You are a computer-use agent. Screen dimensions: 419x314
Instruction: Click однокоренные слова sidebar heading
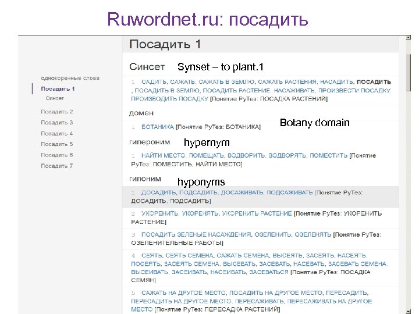pyautogui.click(x=70, y=78)
